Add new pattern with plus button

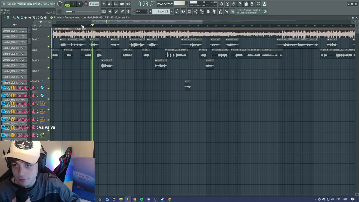[172, 12]
